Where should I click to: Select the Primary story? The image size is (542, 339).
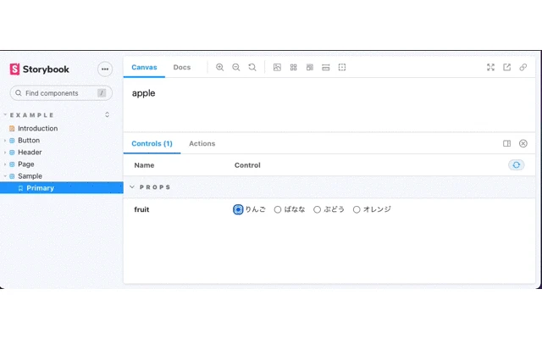tap(62, 188)
